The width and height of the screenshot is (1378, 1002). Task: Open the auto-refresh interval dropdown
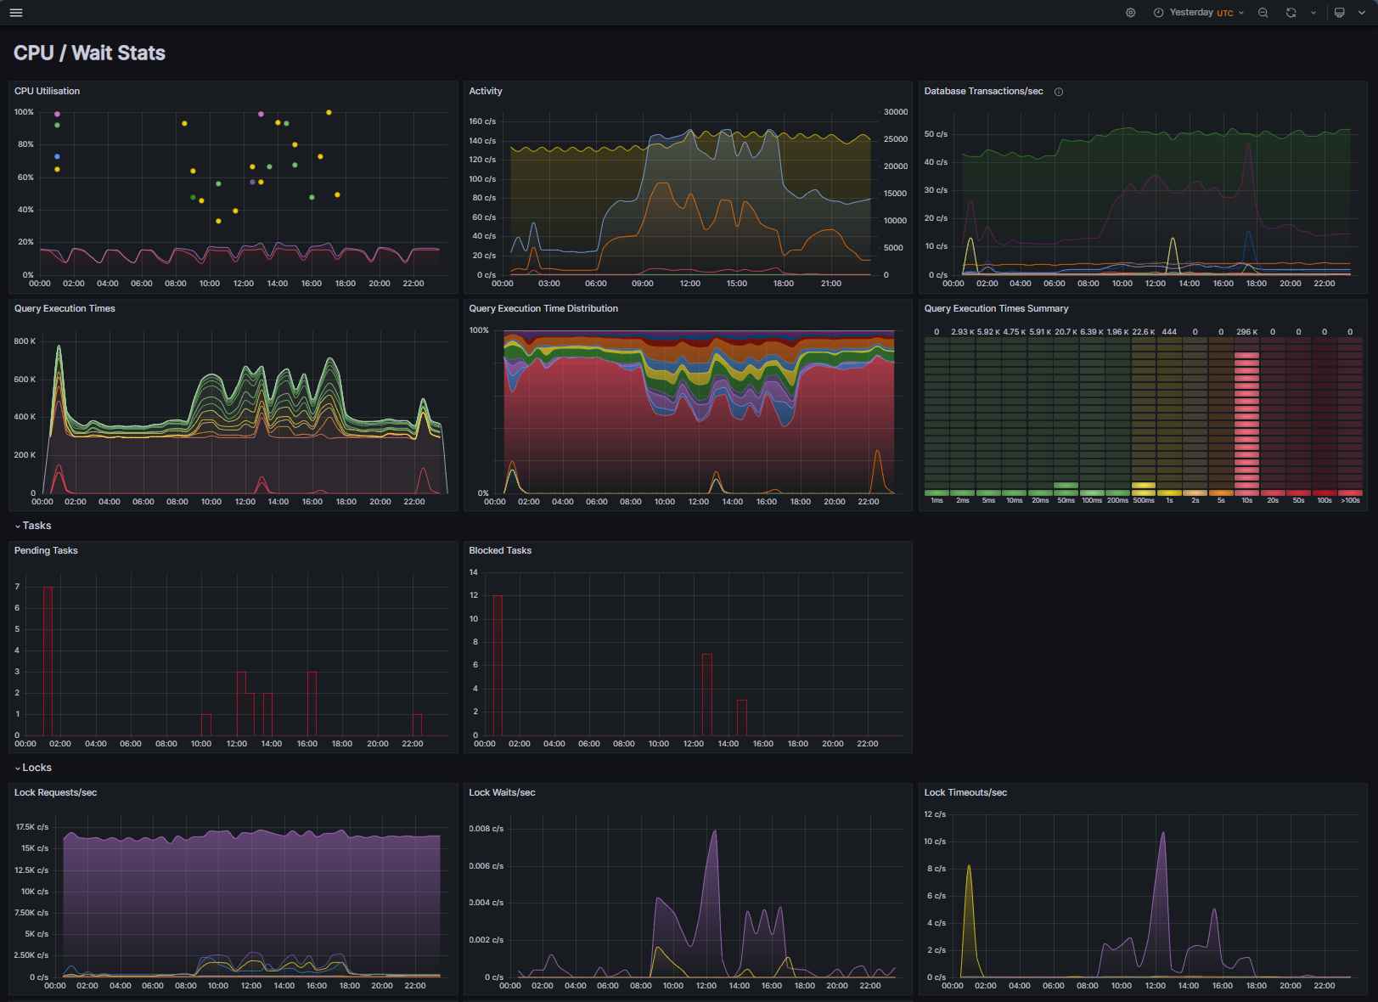pos(1313,13)
